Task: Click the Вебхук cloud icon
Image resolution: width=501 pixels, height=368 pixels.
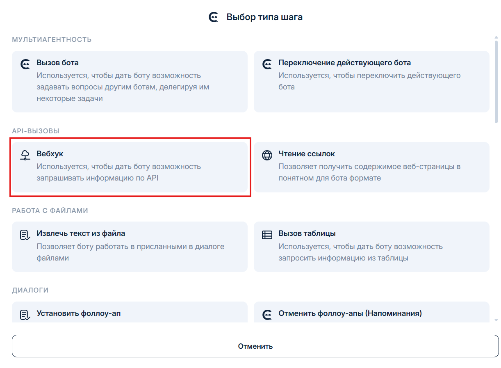Action: click(25, 155)
